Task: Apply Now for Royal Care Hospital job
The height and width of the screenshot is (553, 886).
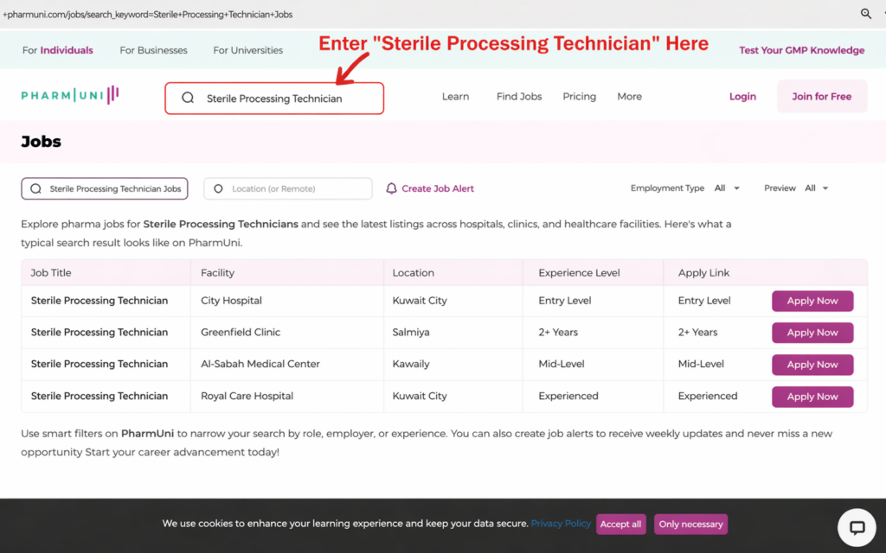Action: 812,397
